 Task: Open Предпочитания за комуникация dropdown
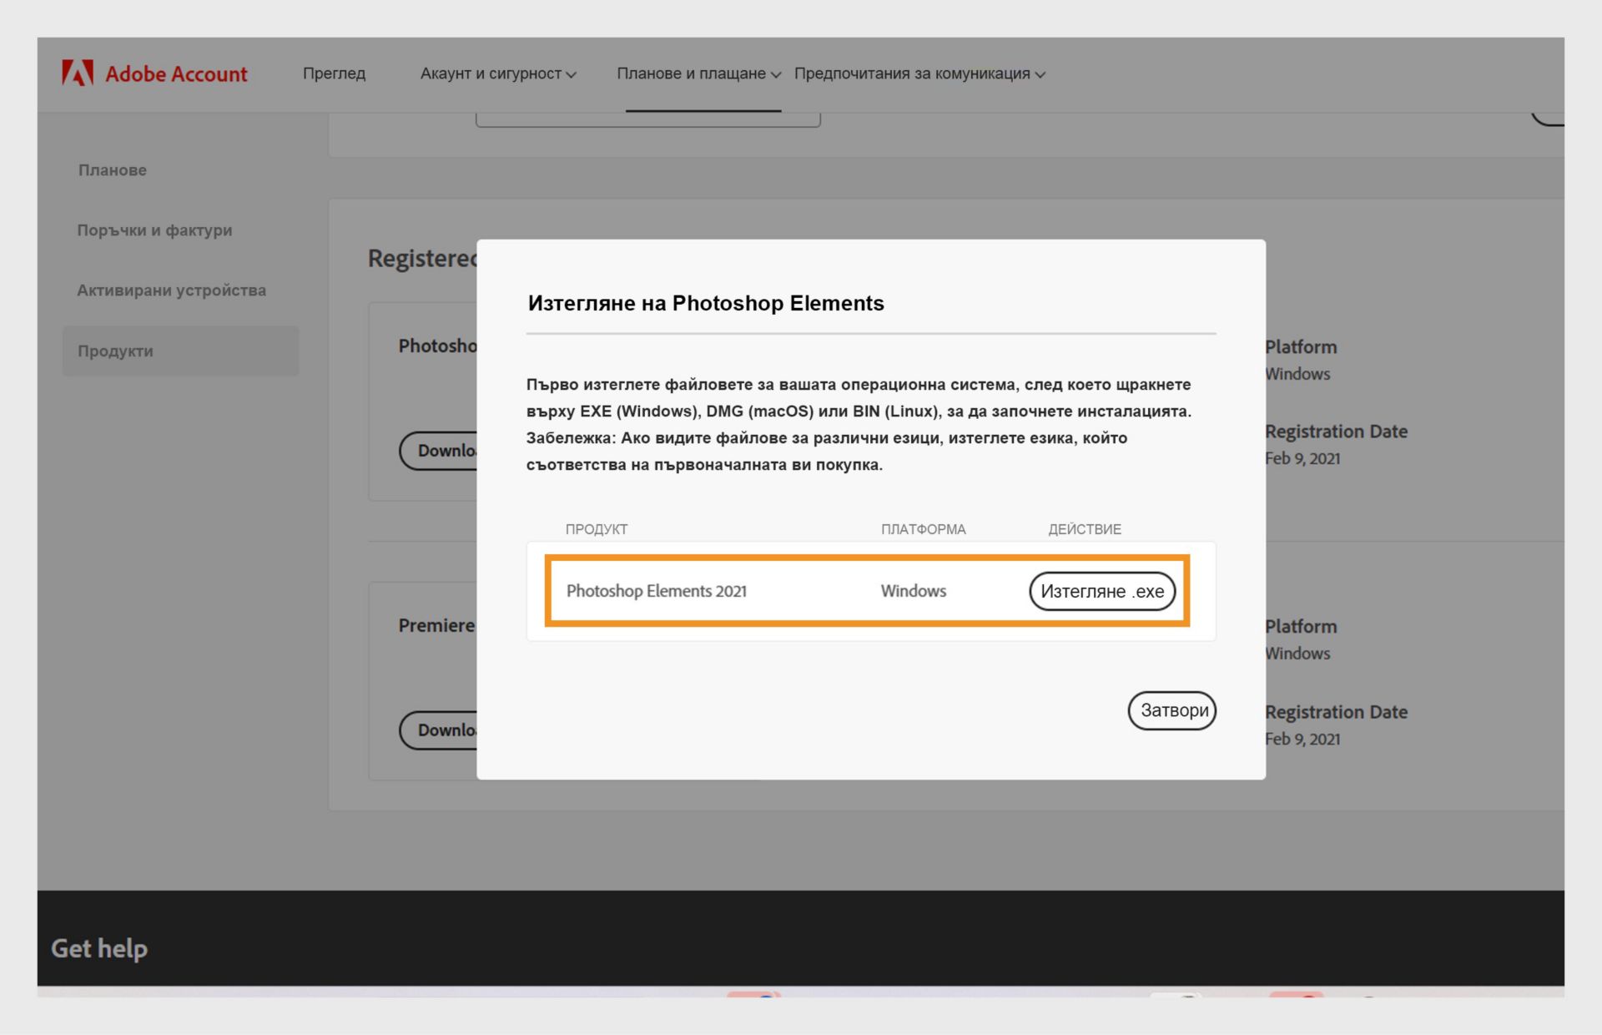coord(919,73)
